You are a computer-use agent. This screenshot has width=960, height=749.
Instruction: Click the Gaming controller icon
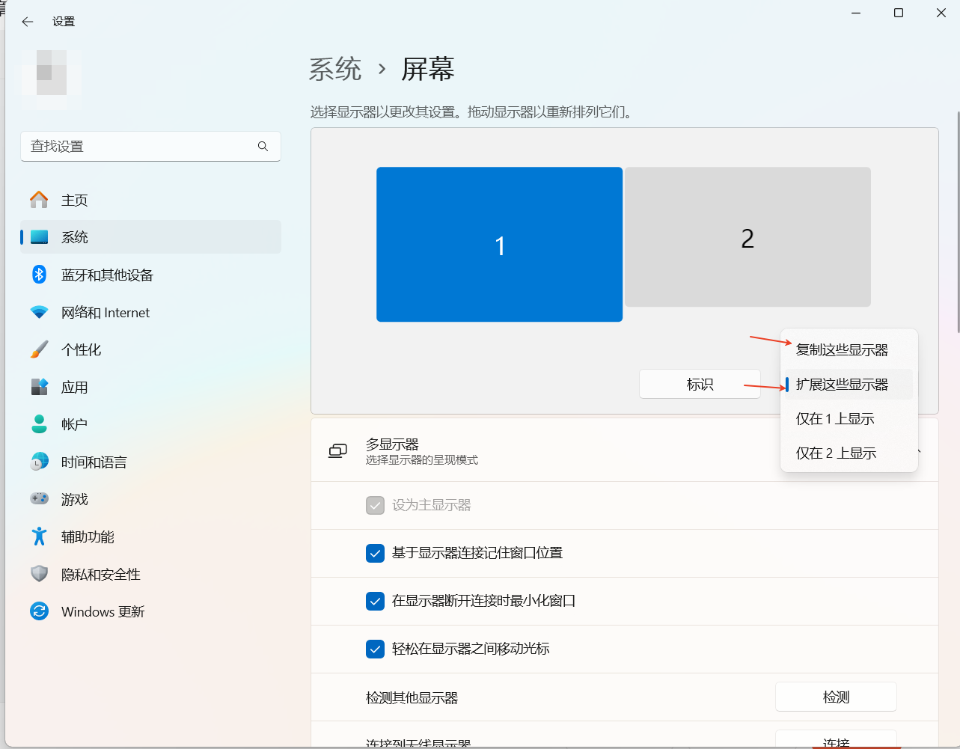[x=39, y=499]
